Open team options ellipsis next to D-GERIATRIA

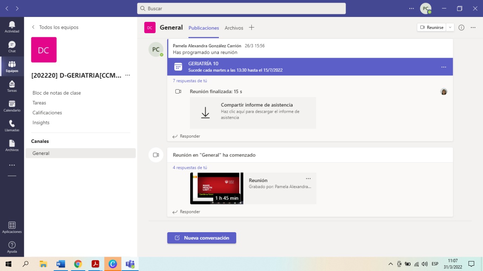(128, 75)
